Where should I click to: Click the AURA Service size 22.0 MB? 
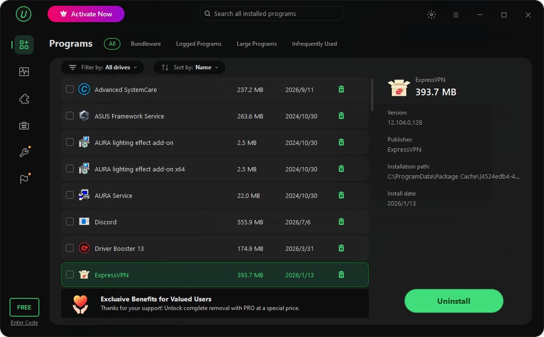(248, 196)
